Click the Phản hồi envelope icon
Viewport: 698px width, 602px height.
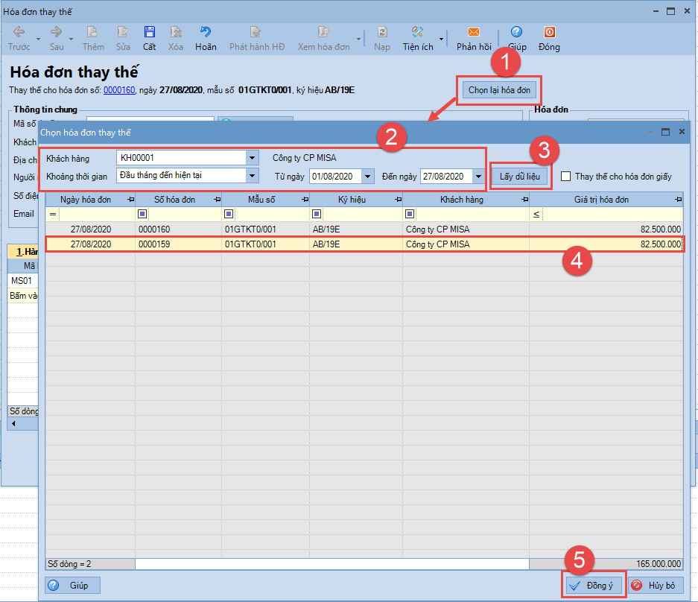pos(474,32)
